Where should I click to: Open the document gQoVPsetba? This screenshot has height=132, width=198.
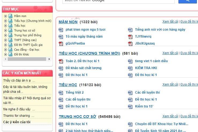75,43
